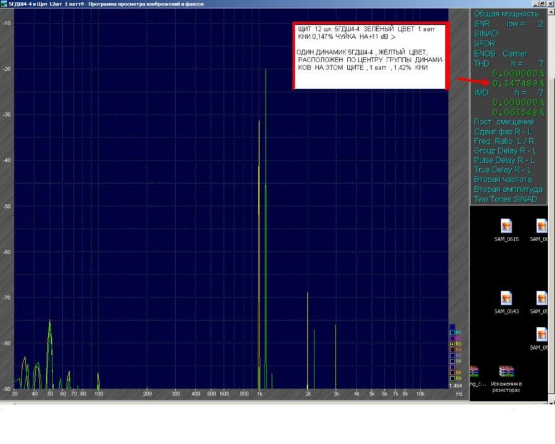Click the viewer application icon in title bar

coord(4,4)
